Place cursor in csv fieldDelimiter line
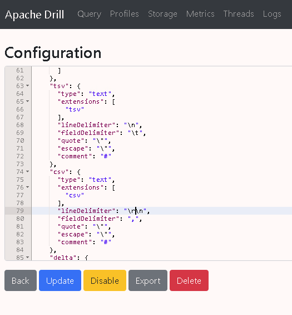The height and width of the screenshot is (315, 292). 161,219
